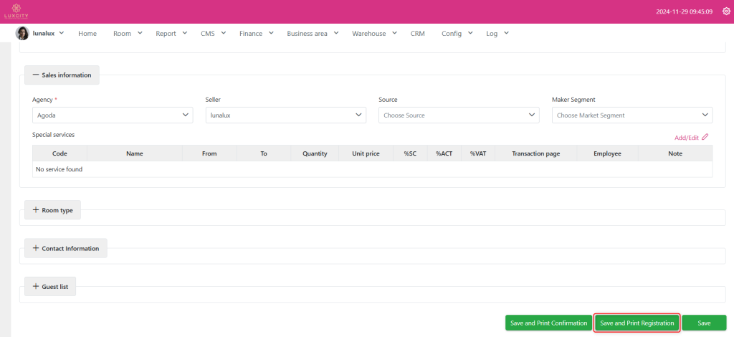
Task: Go to the Home menu
Action: 87,34
